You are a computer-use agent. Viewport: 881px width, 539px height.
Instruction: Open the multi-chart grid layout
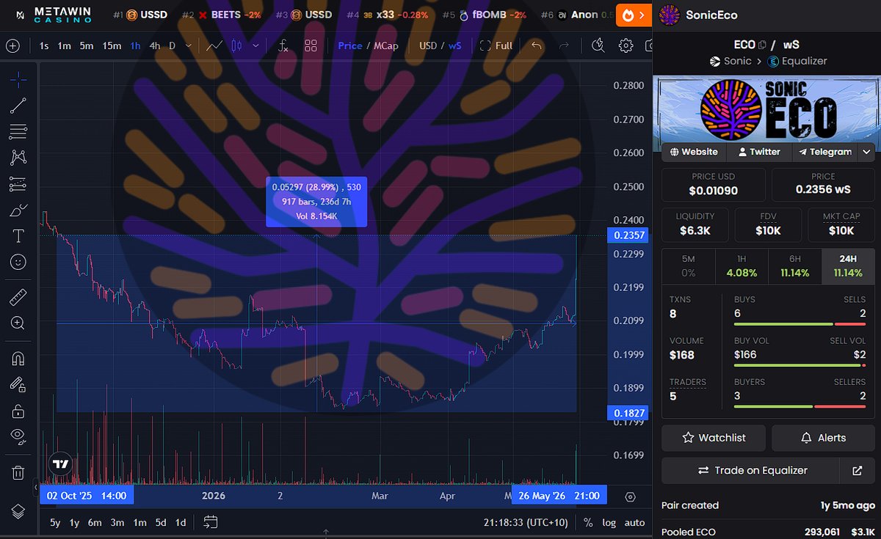coord(311,45)
